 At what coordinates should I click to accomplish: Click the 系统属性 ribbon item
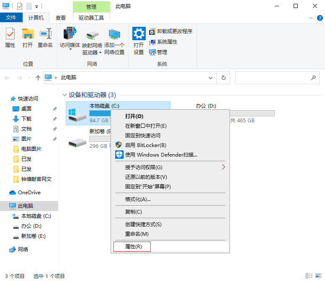pyautogui.click(x=163, y=42)
